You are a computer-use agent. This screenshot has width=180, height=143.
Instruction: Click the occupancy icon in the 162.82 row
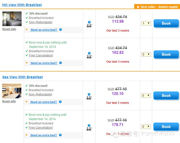click(89, 55)
